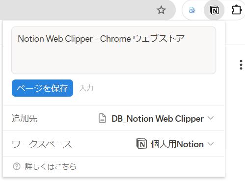
Task: Click the 追加先 label
Action: [25, 118]
